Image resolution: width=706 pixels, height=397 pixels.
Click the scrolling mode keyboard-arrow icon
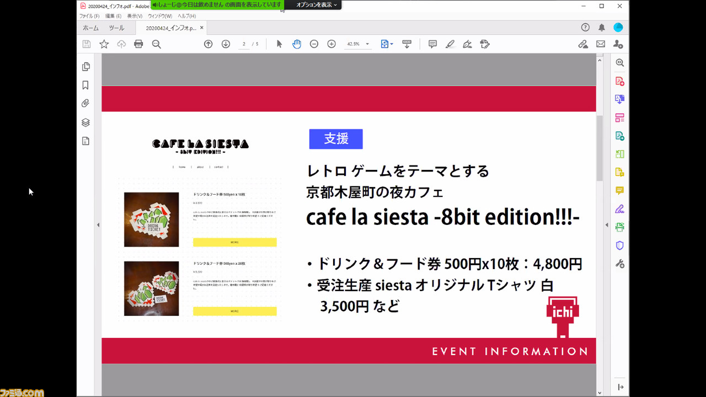pyautogui.click(x=407, y=44)
